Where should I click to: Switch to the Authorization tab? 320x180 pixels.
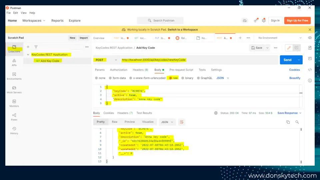click(x=119, y=70)
